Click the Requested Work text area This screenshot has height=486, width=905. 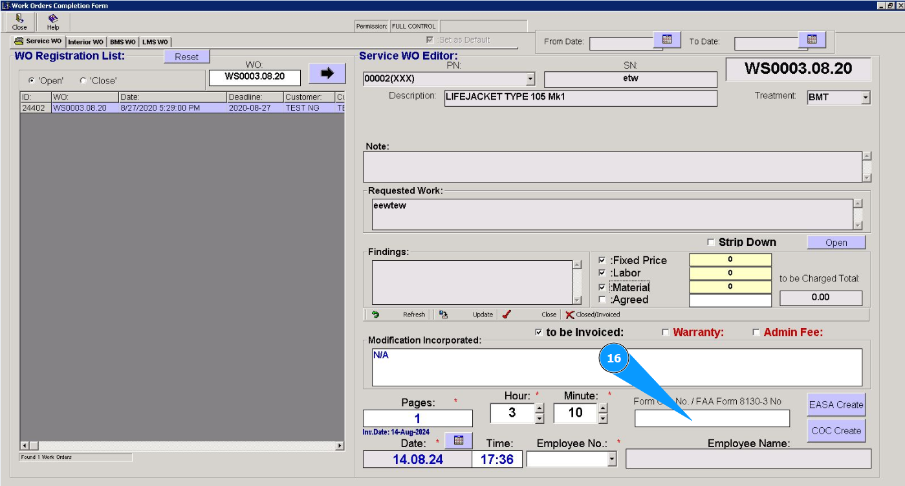point(613,214)
